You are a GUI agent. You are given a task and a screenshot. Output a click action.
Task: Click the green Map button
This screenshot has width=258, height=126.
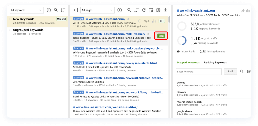coord(161,36)
